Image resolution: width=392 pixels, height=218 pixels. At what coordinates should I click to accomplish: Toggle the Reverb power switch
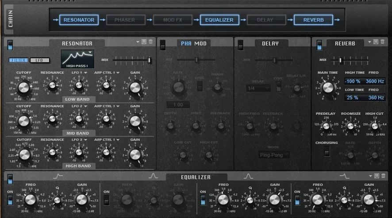(x=319, y=45)
